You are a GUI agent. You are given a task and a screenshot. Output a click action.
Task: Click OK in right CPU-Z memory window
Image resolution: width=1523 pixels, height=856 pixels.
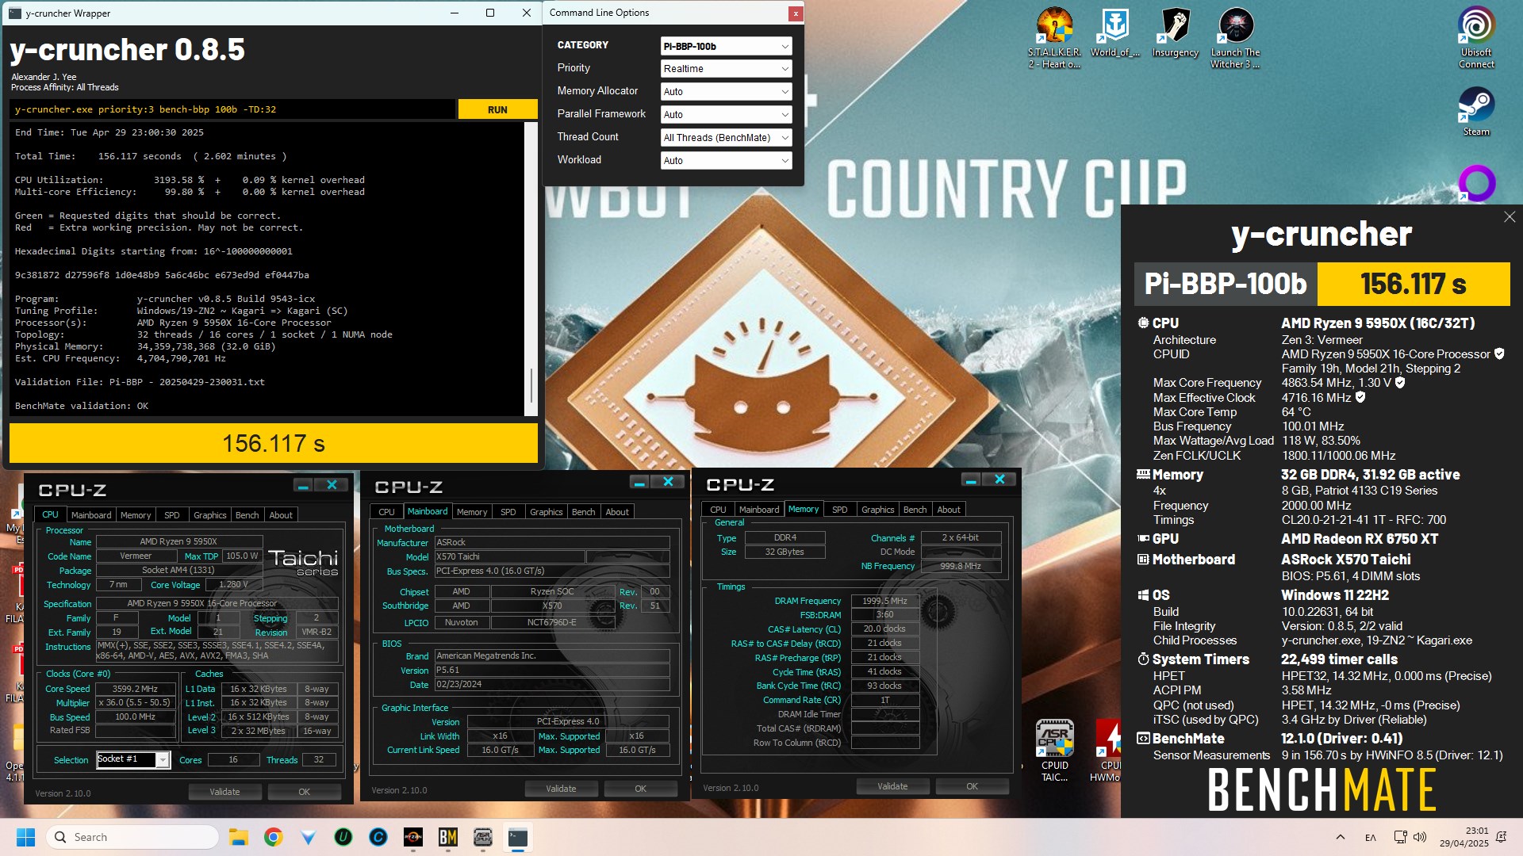[x=972, y=786]
